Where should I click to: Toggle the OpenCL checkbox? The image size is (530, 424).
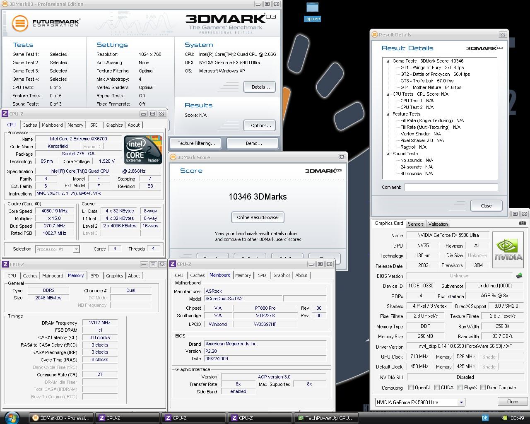(x=411, y=388)
